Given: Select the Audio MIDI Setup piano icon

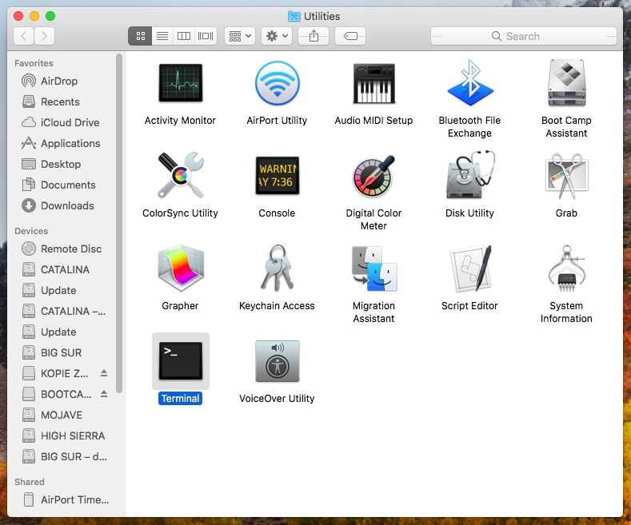Looking at the screenshot, I should coord(373,83).
